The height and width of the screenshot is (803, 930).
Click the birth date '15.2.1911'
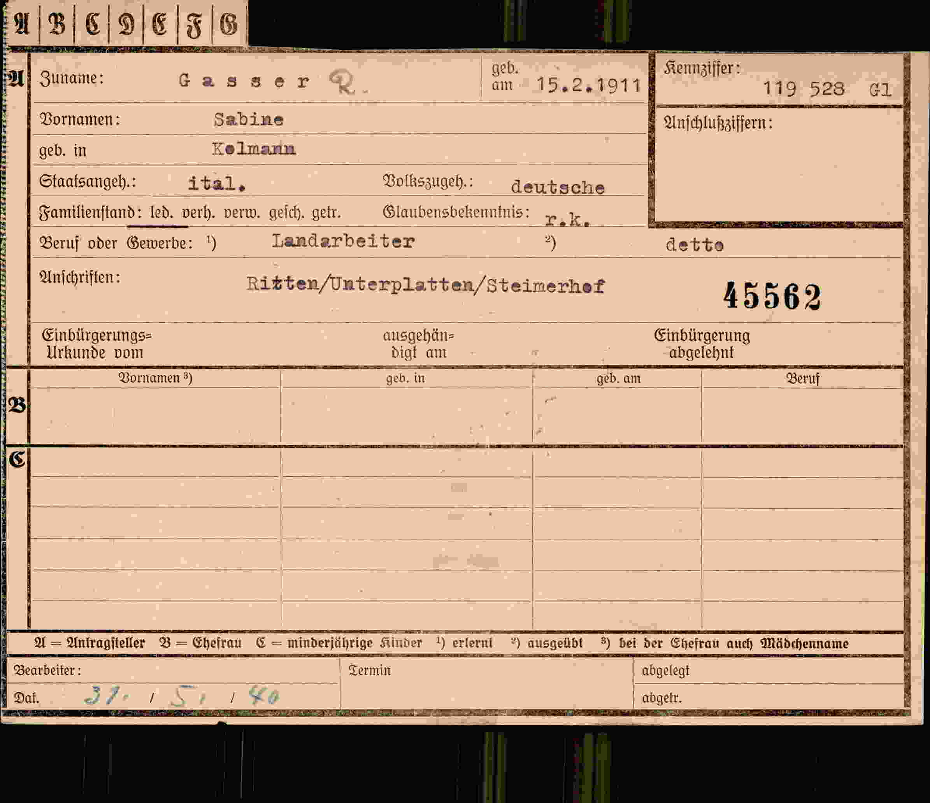coord(588,85)
